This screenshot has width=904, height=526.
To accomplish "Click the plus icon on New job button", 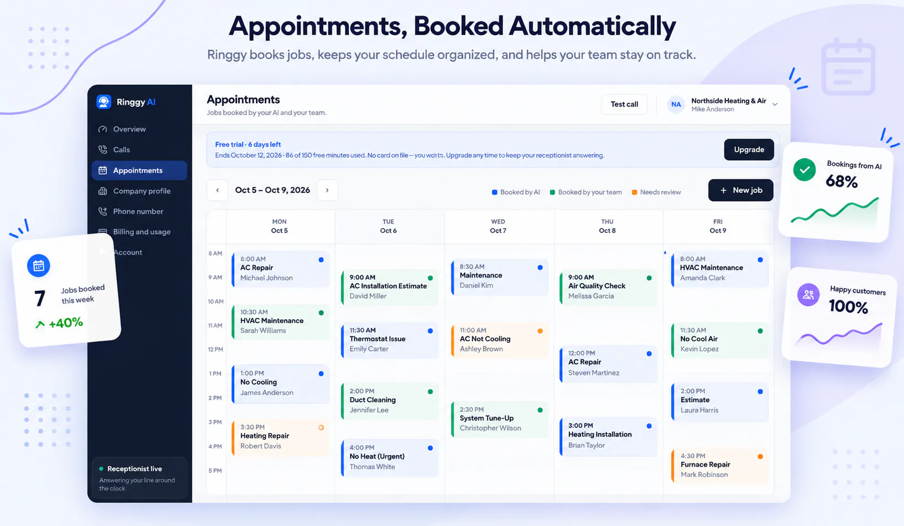I will 724,190.
